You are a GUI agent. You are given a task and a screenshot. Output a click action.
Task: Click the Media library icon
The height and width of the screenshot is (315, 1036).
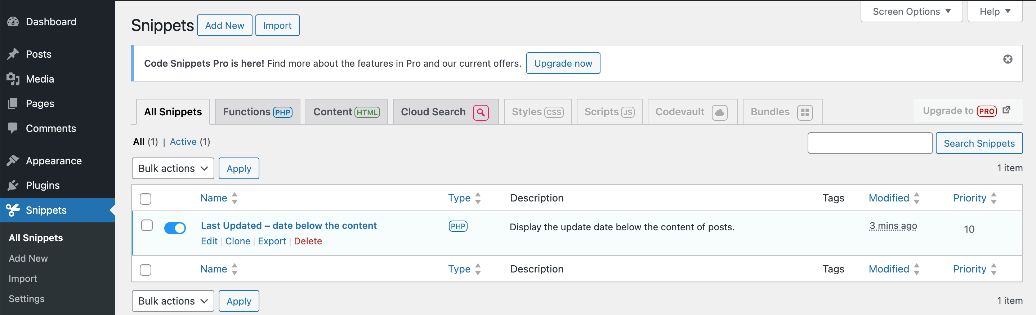tap(13, 79)
